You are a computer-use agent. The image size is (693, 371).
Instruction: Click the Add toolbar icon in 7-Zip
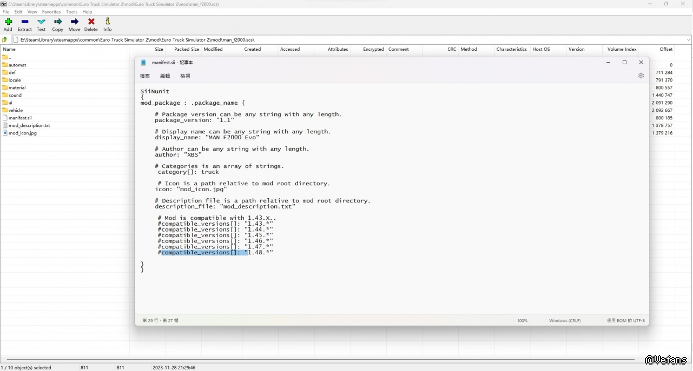8,22
